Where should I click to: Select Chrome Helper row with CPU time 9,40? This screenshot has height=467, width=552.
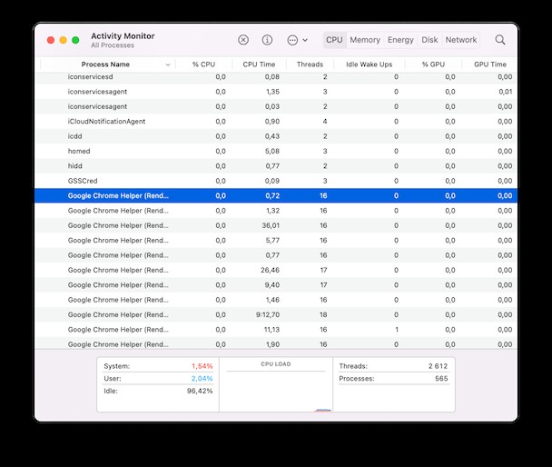click(276, 285)
